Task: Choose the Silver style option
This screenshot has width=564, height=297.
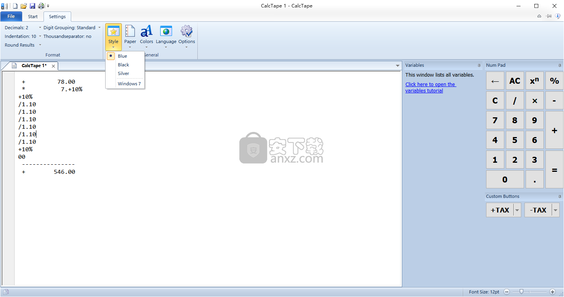Action: (125, 73)
